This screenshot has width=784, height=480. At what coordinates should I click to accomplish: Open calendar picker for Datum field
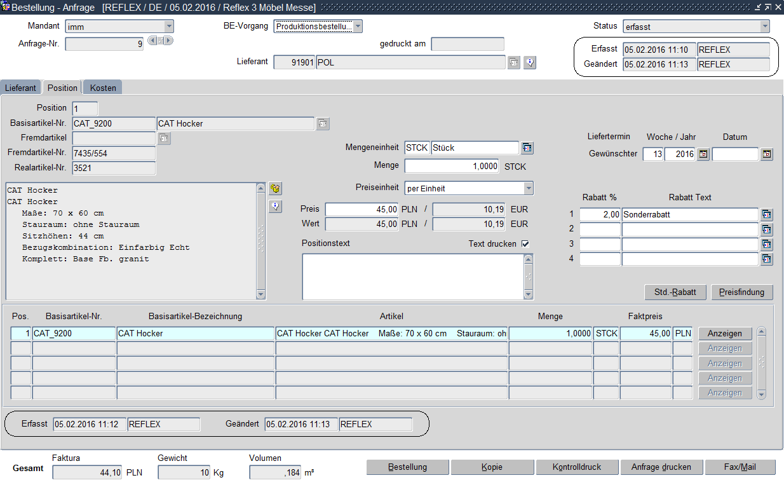(x=767, y=154)
